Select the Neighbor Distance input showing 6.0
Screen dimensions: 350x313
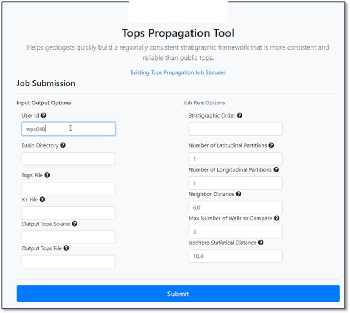pyautogui.click(x=235, y=208)
